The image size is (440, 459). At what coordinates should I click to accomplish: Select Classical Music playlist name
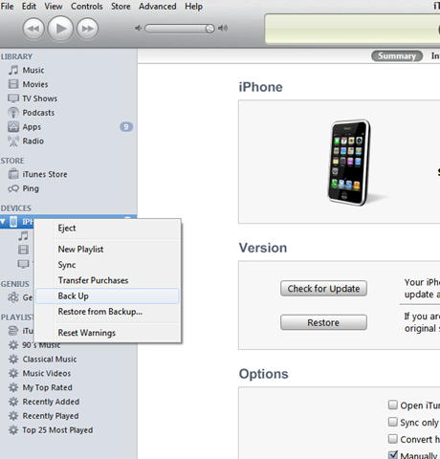point(50,360)
